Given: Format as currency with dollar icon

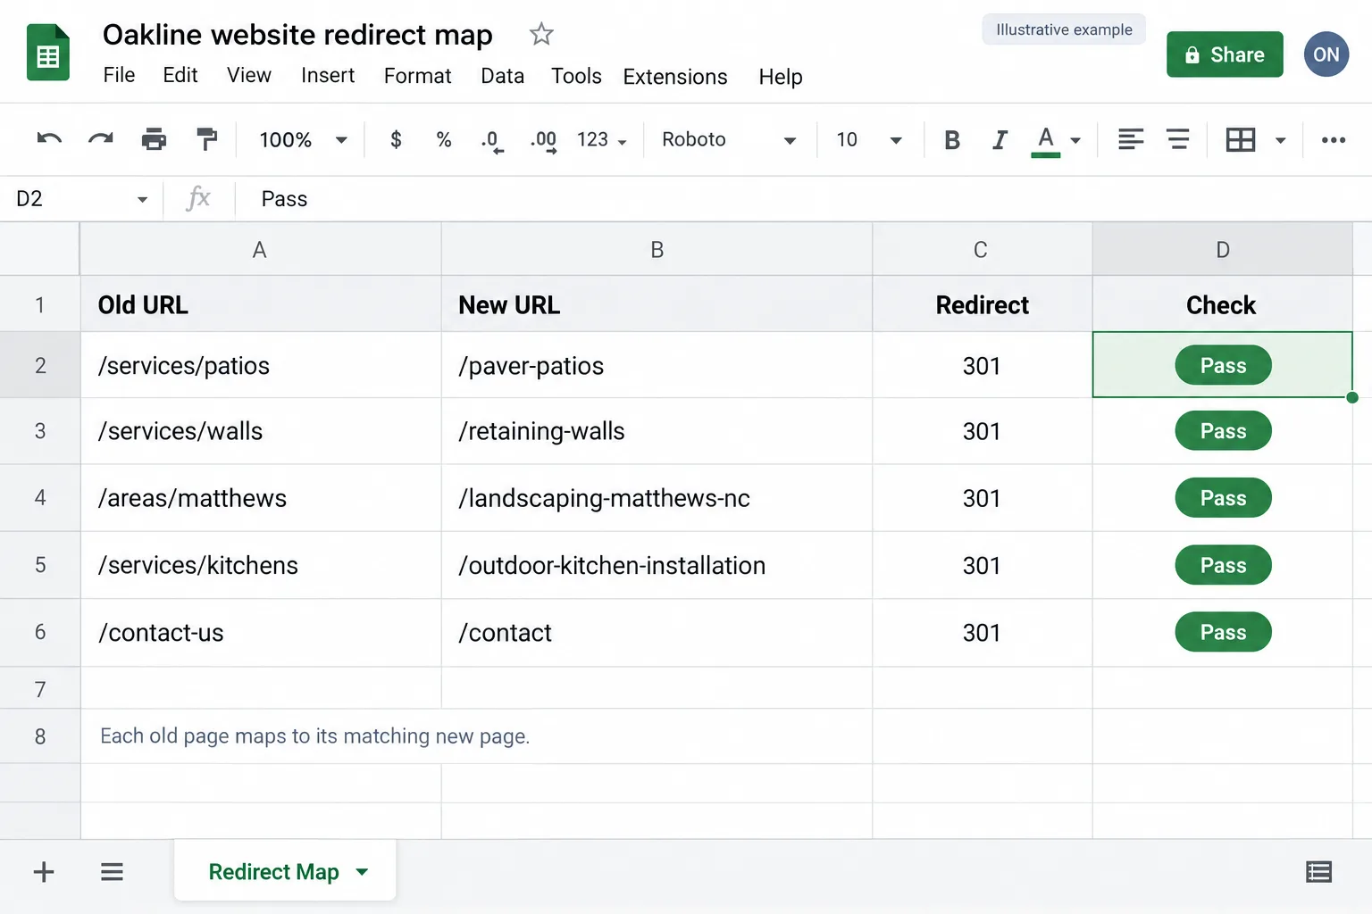Looking at the screenshot, I should [396, 139].
